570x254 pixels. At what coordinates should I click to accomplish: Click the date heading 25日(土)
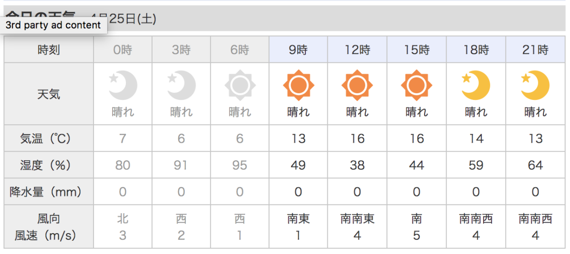133,19
